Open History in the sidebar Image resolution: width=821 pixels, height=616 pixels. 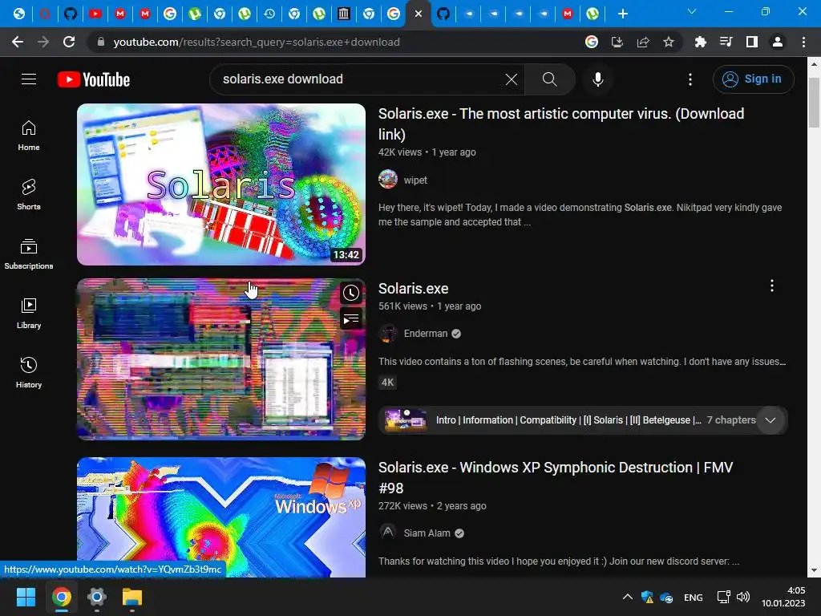click(29, 372)
